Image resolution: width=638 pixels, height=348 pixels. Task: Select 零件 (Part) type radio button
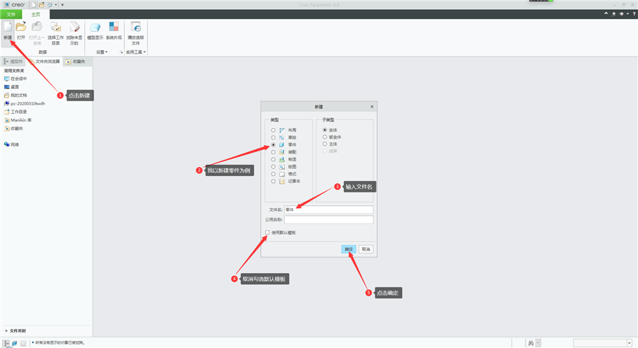click(273, 144)
